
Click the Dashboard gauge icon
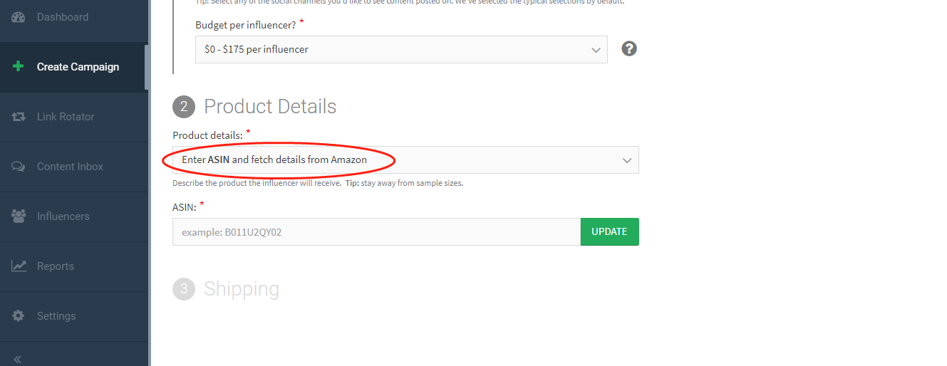click(x=19, y=17)
